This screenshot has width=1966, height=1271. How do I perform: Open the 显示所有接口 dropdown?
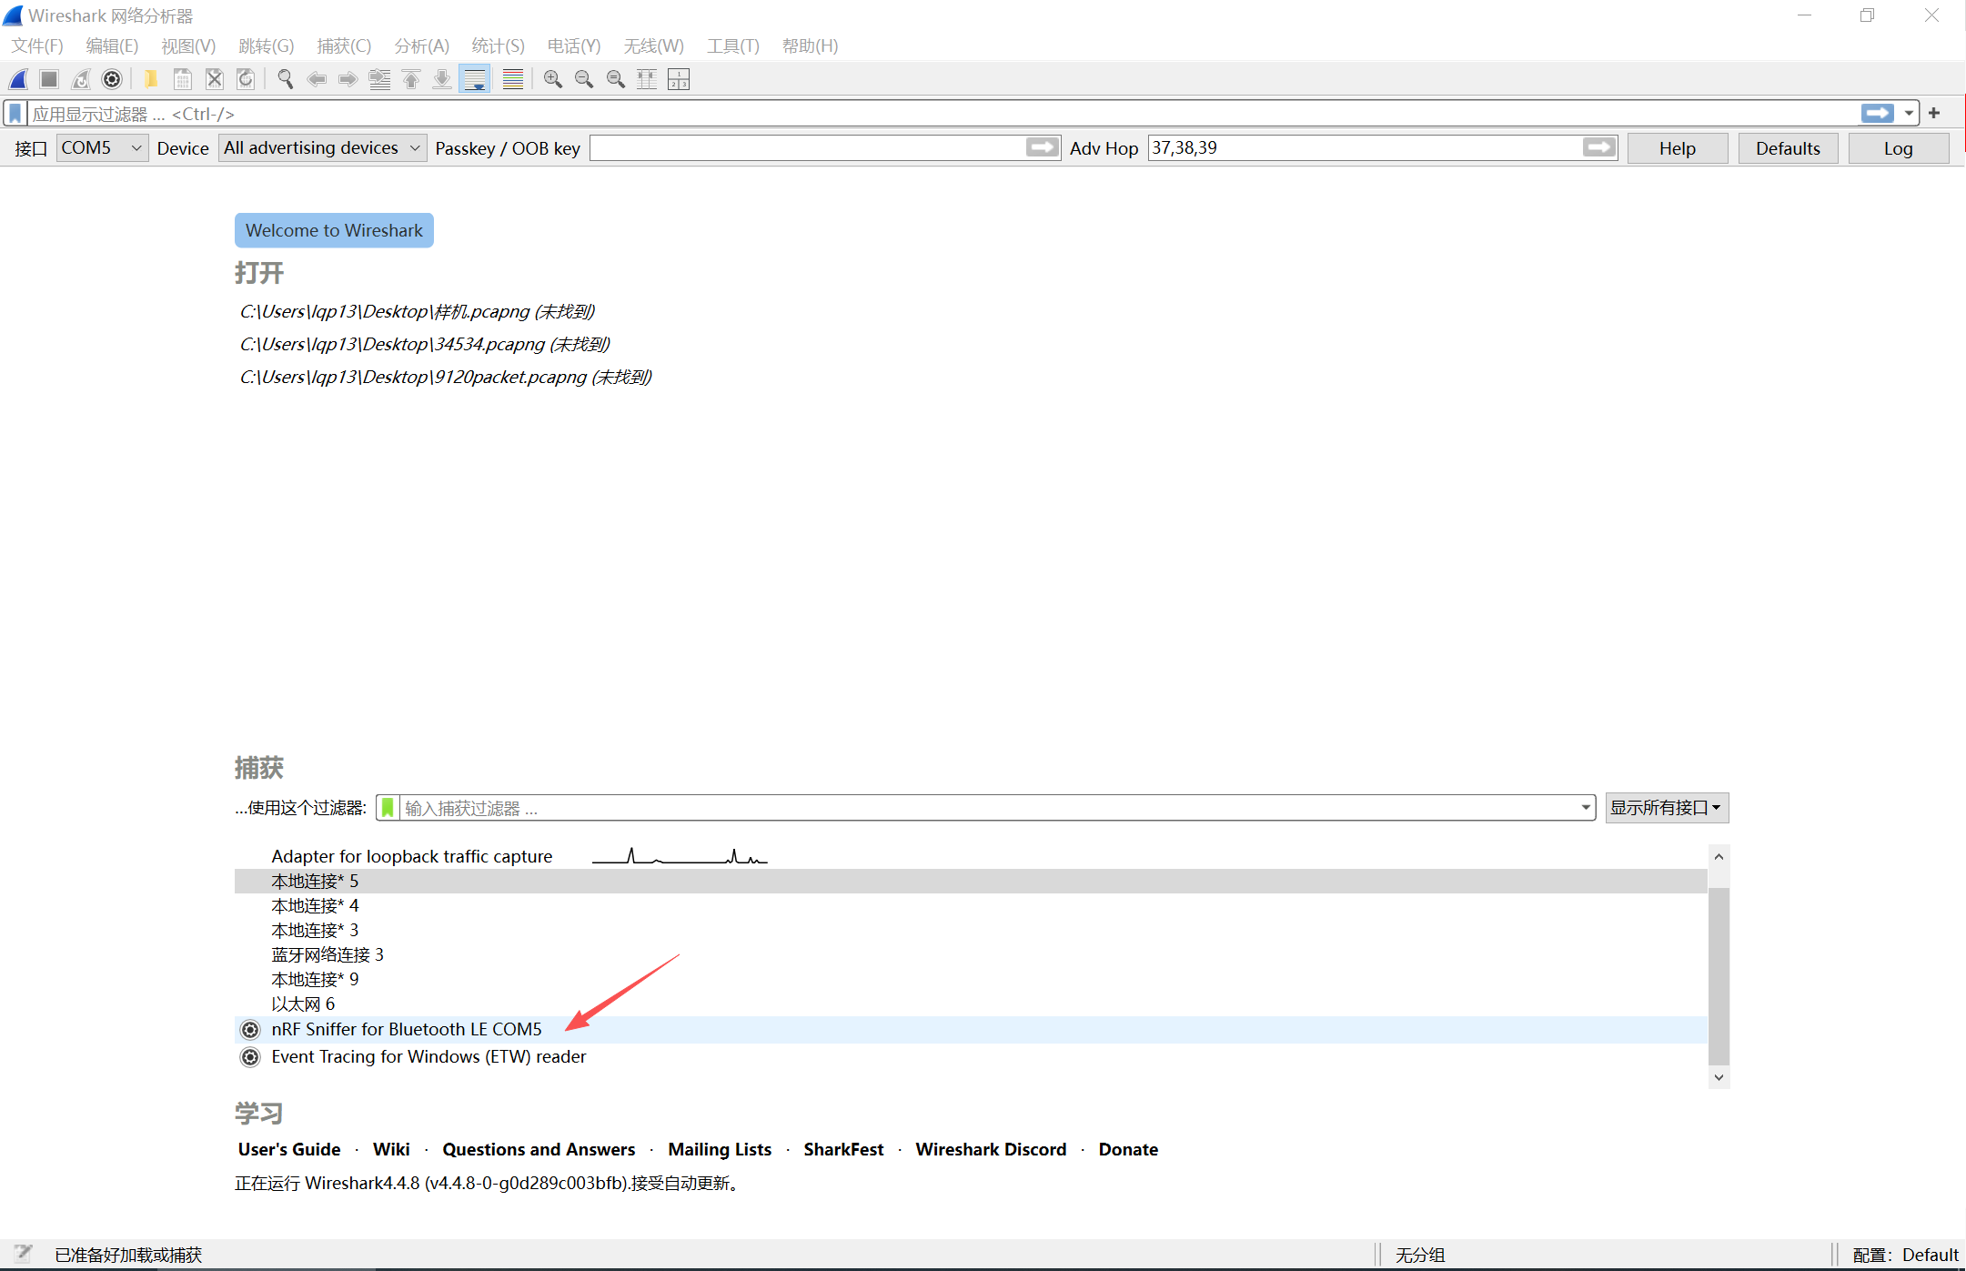(x=1667, y=808)
